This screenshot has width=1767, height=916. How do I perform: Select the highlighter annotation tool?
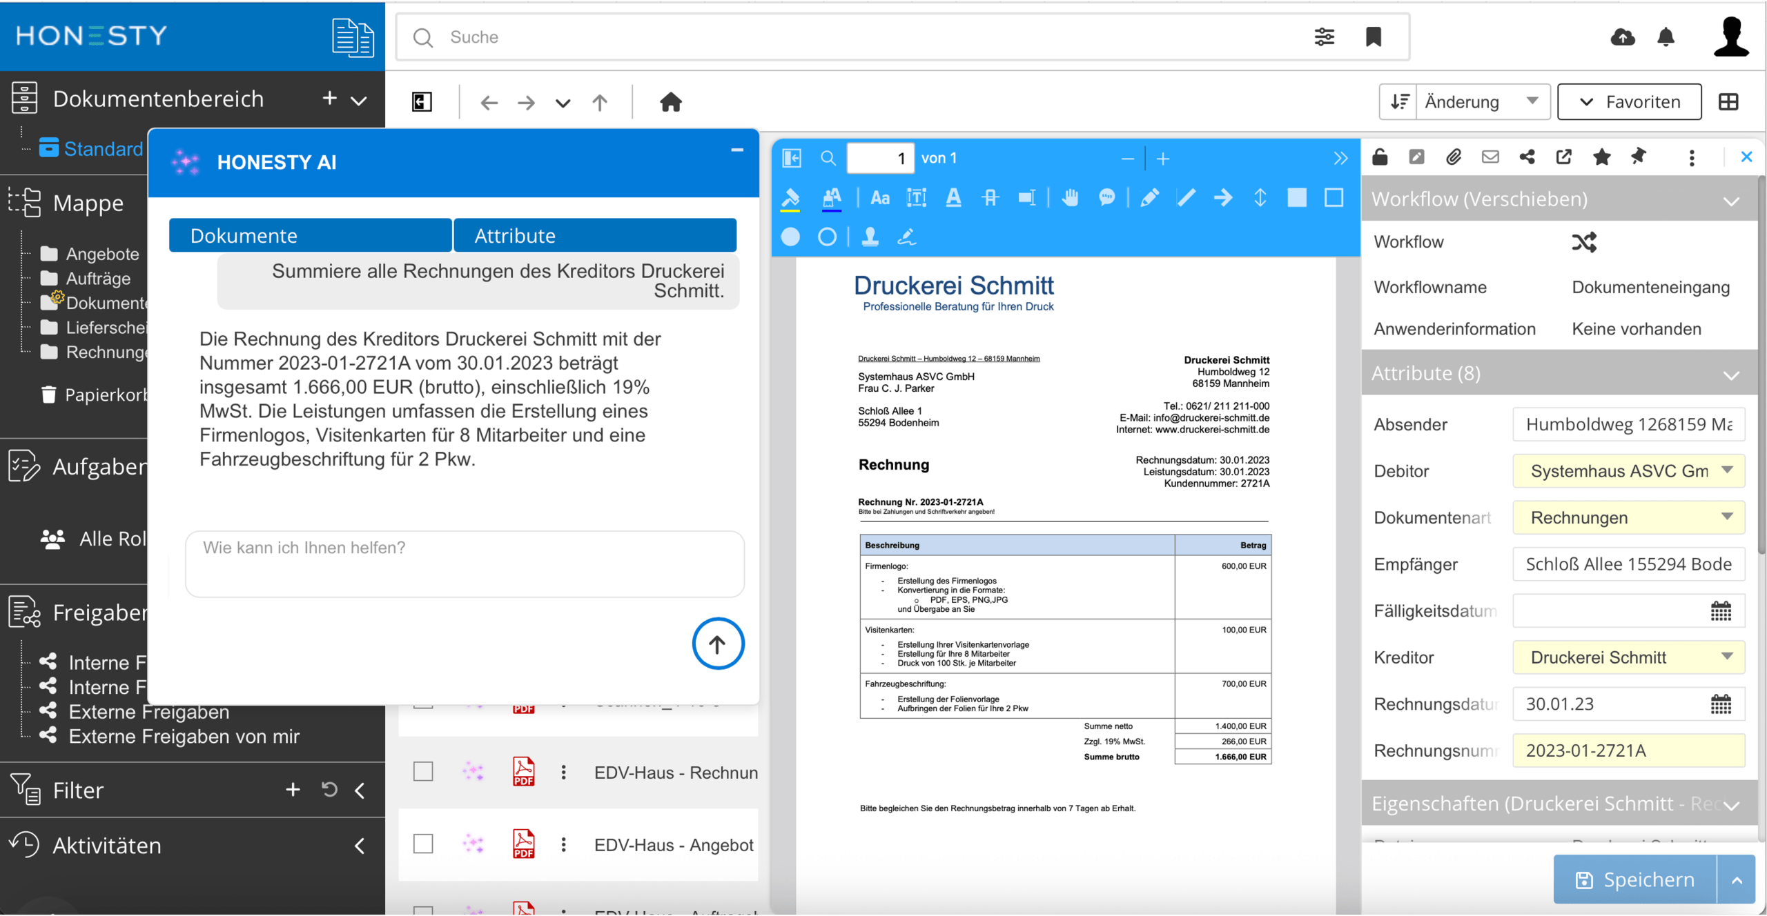pyautogui.click(x=790, y=199)
